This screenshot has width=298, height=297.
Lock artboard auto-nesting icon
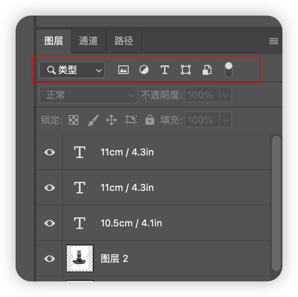131,120
